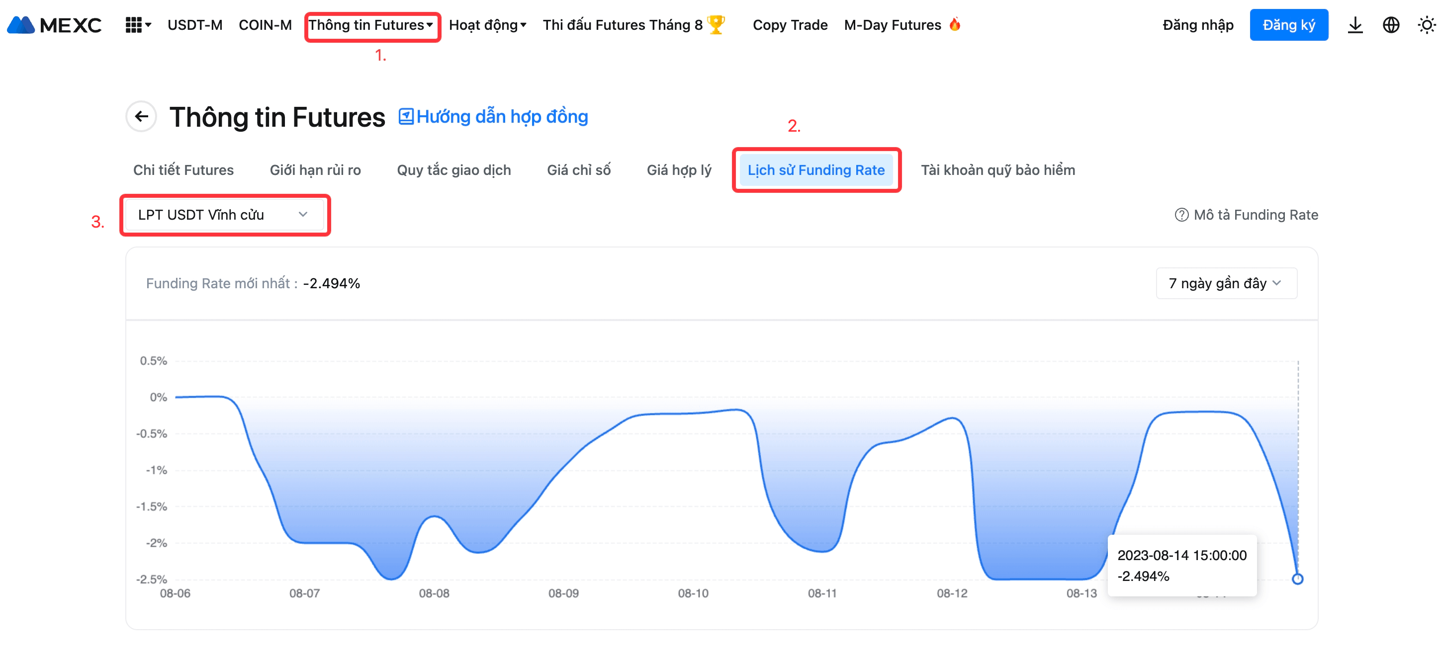Click the Đăng nhập link
1441x656 pixels.
pyautogui.click(x=1198, y=25)
